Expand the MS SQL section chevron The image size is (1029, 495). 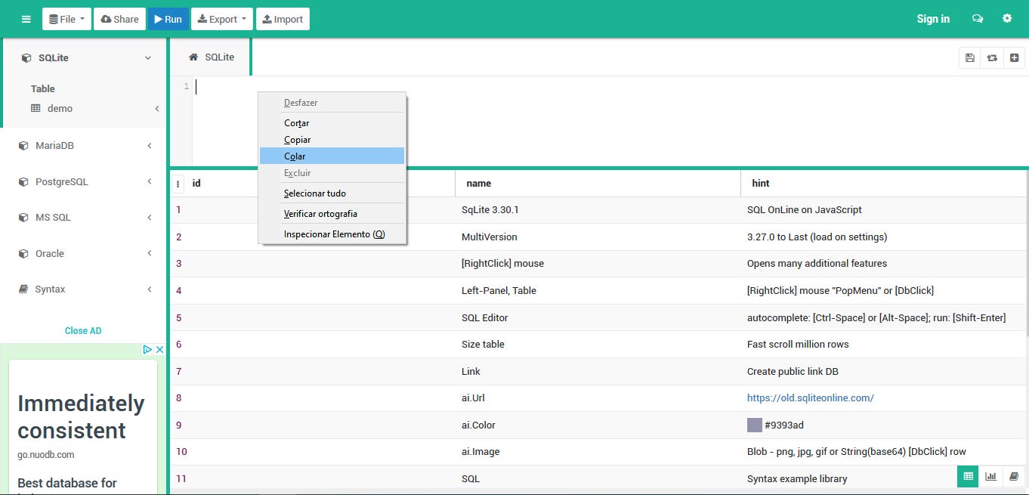pos(150,218)
